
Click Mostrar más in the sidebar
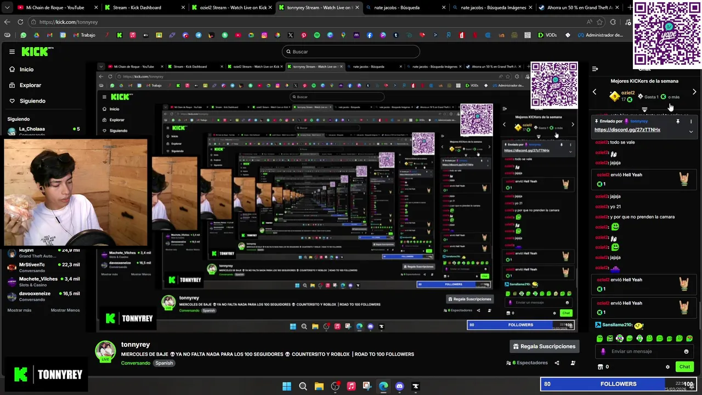tap(19, 311)
